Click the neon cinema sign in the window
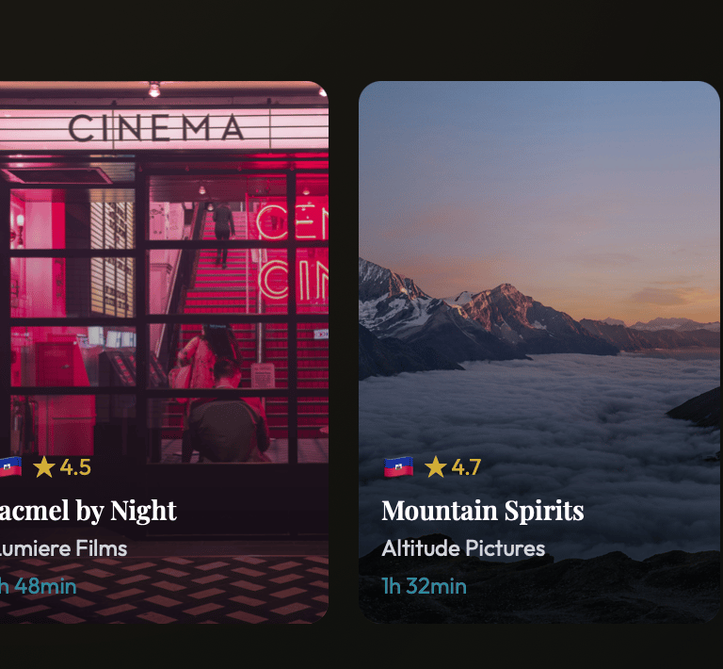The image size is (723, 669). pos(294,253)
